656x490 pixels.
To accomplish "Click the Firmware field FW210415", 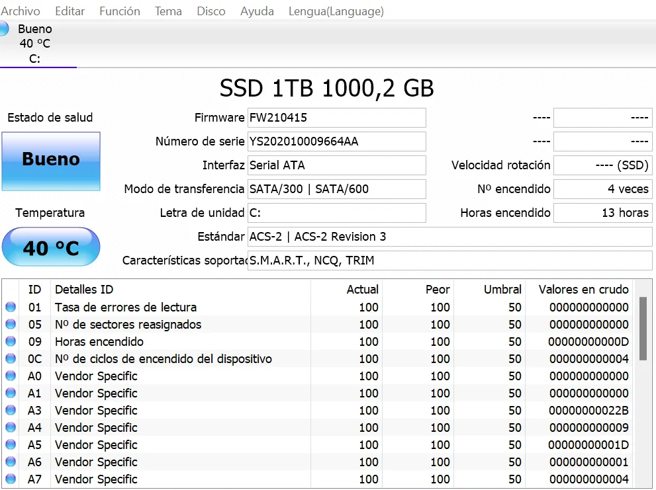I will [337, 118].
